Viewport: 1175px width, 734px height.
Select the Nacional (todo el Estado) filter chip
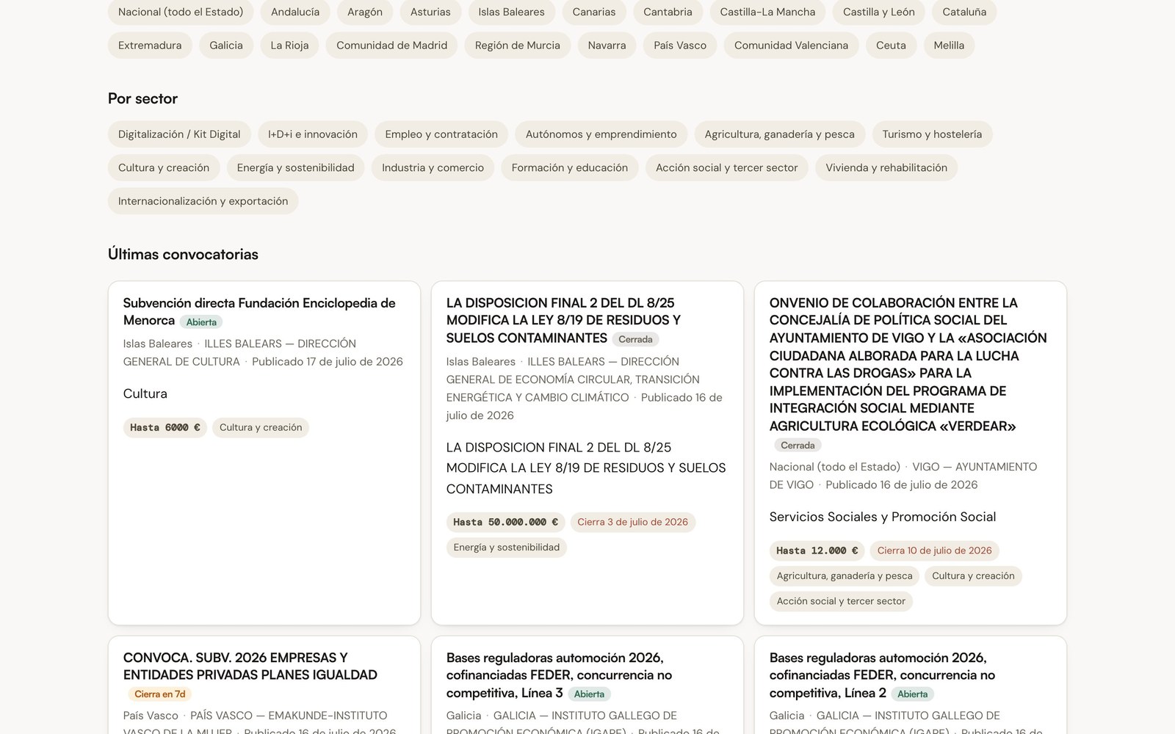coord(181,12)
